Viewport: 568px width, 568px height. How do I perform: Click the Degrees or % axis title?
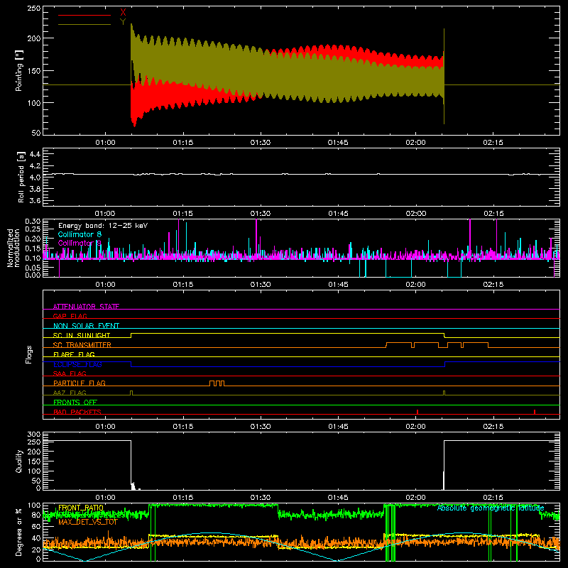[19, 532]
